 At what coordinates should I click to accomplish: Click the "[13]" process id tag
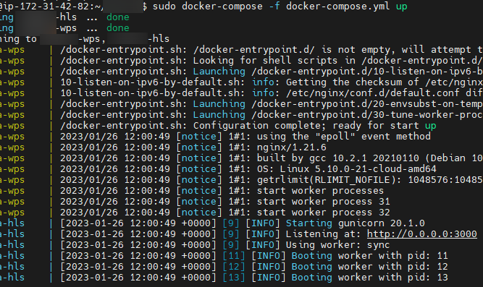234,278
